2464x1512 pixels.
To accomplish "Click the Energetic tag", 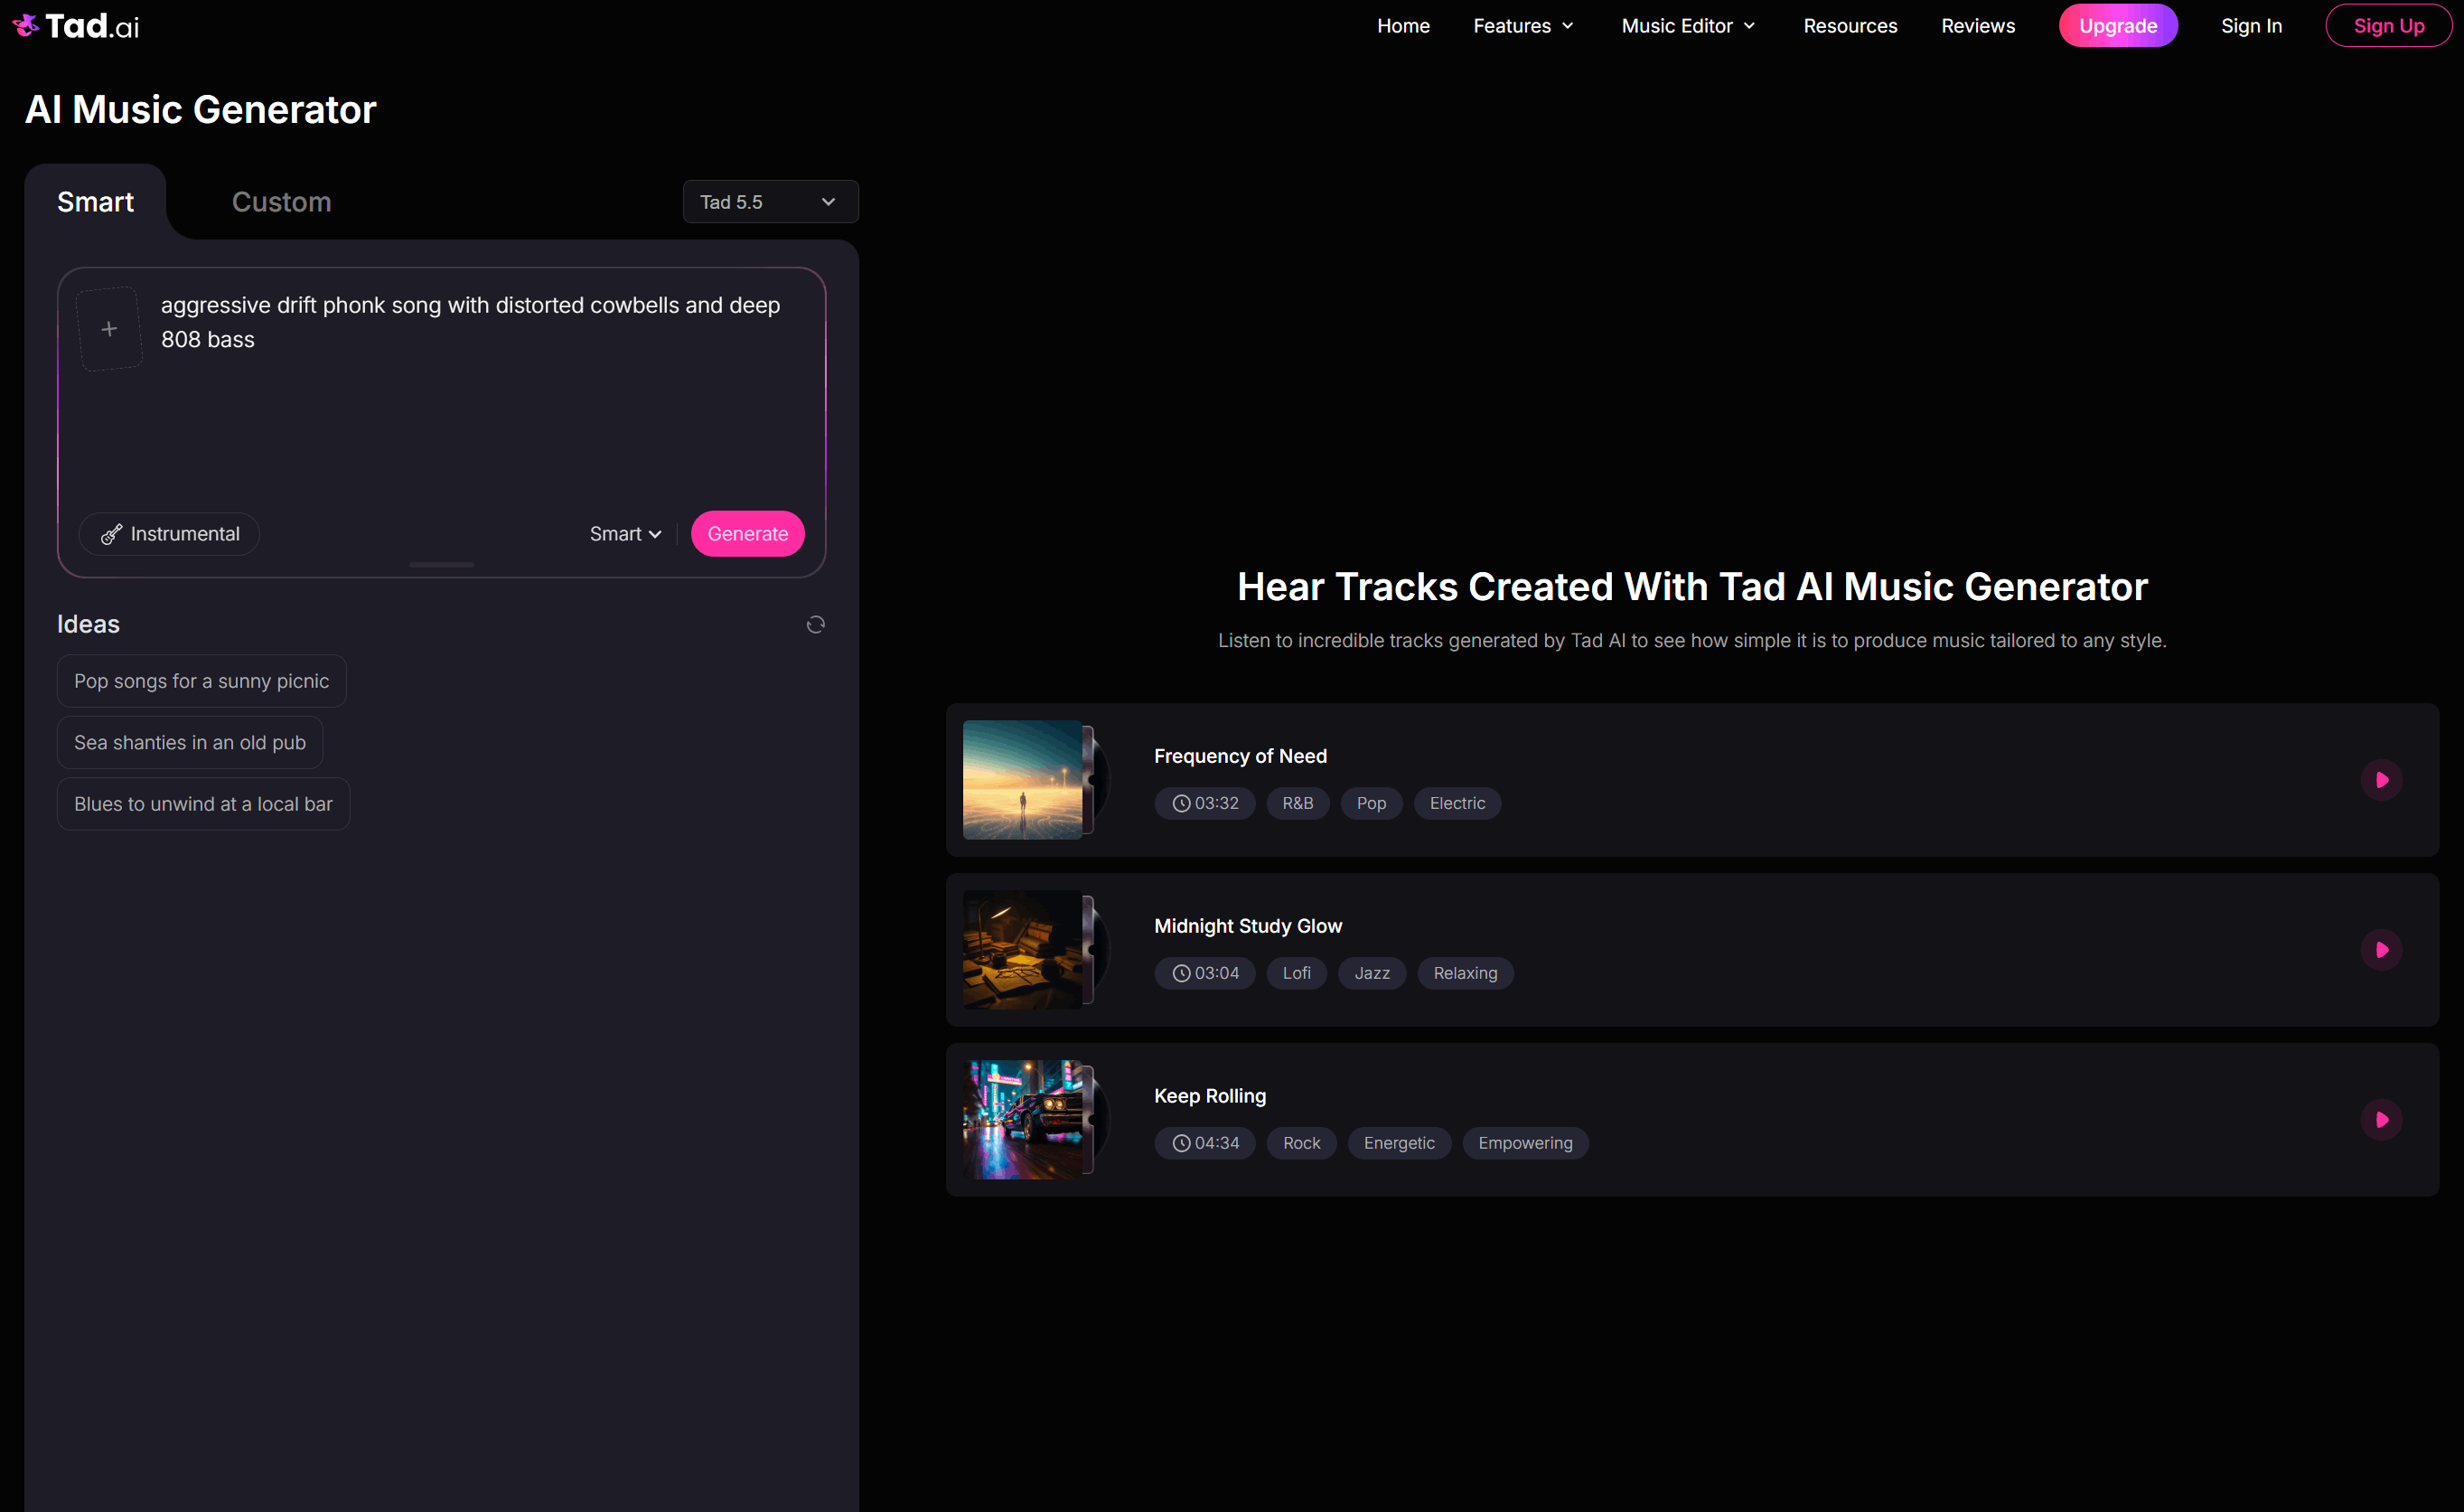I will (1399, 1144).
